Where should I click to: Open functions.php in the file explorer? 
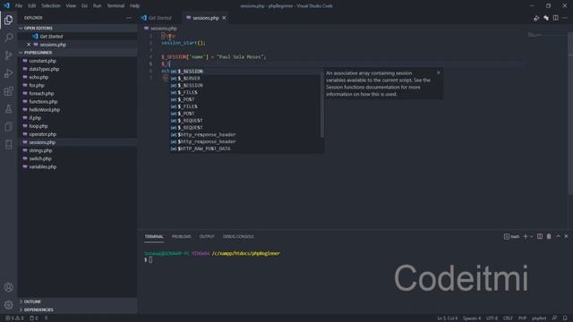[43, 101]
